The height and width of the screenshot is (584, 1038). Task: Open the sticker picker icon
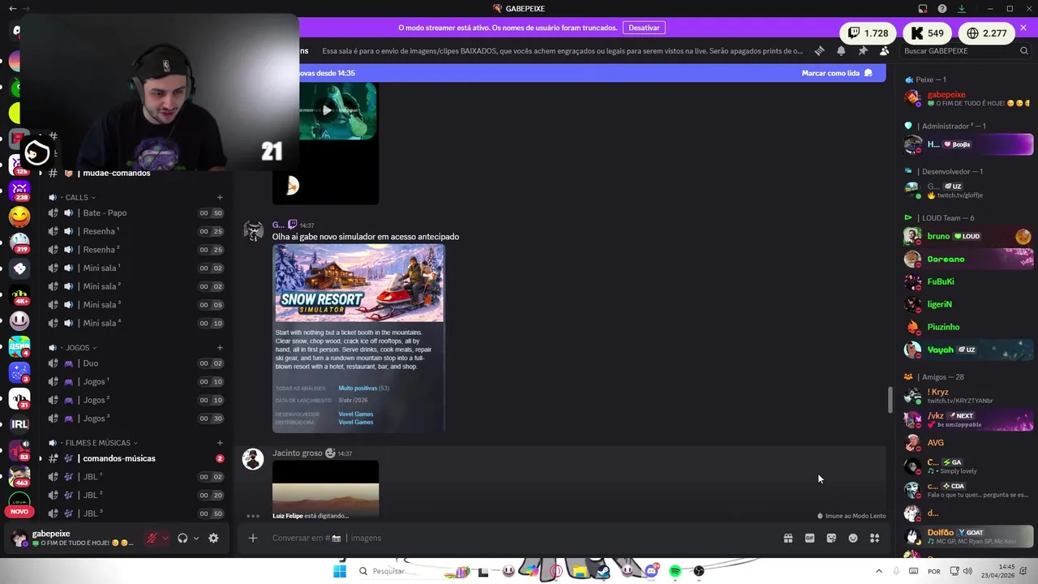pos(831,538)
